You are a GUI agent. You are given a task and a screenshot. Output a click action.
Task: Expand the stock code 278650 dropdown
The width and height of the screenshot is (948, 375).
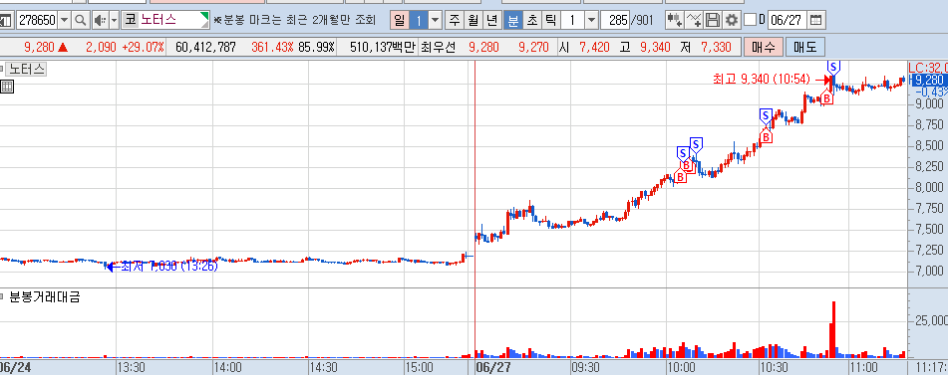pyautogui.click(x=65, y=20)
